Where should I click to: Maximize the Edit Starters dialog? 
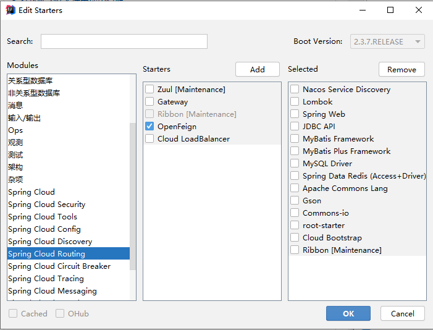click(x=390, y=11)
